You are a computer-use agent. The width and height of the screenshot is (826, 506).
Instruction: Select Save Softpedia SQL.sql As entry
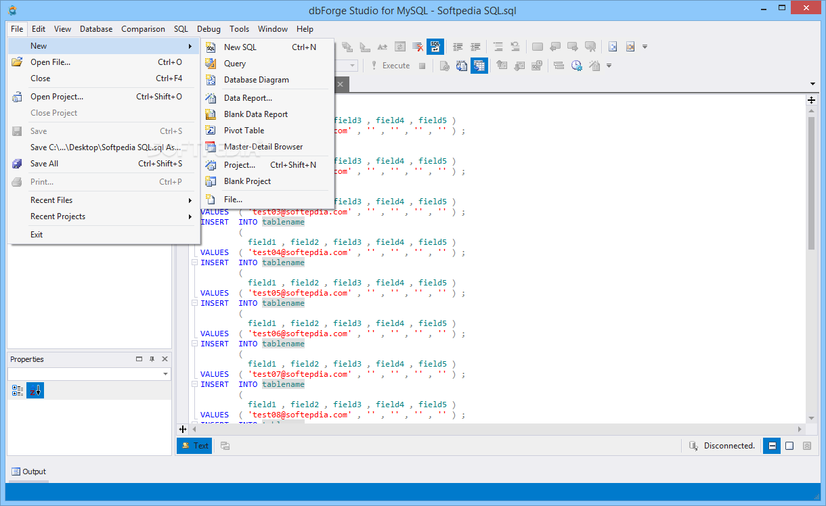tap(104, 147)
